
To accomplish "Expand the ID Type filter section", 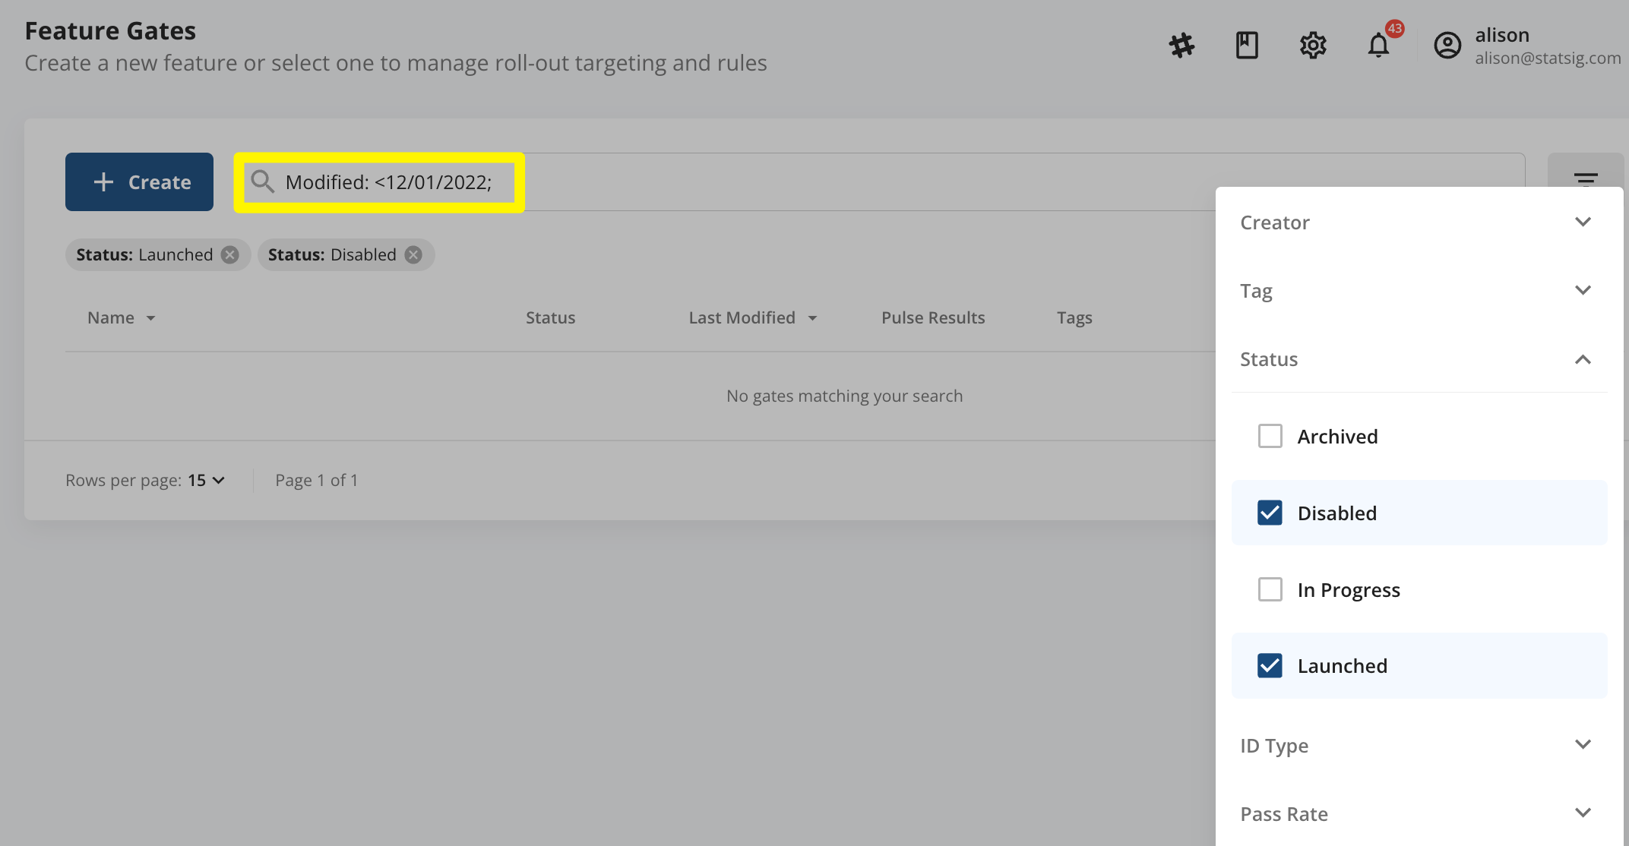I will (1583, 744).
